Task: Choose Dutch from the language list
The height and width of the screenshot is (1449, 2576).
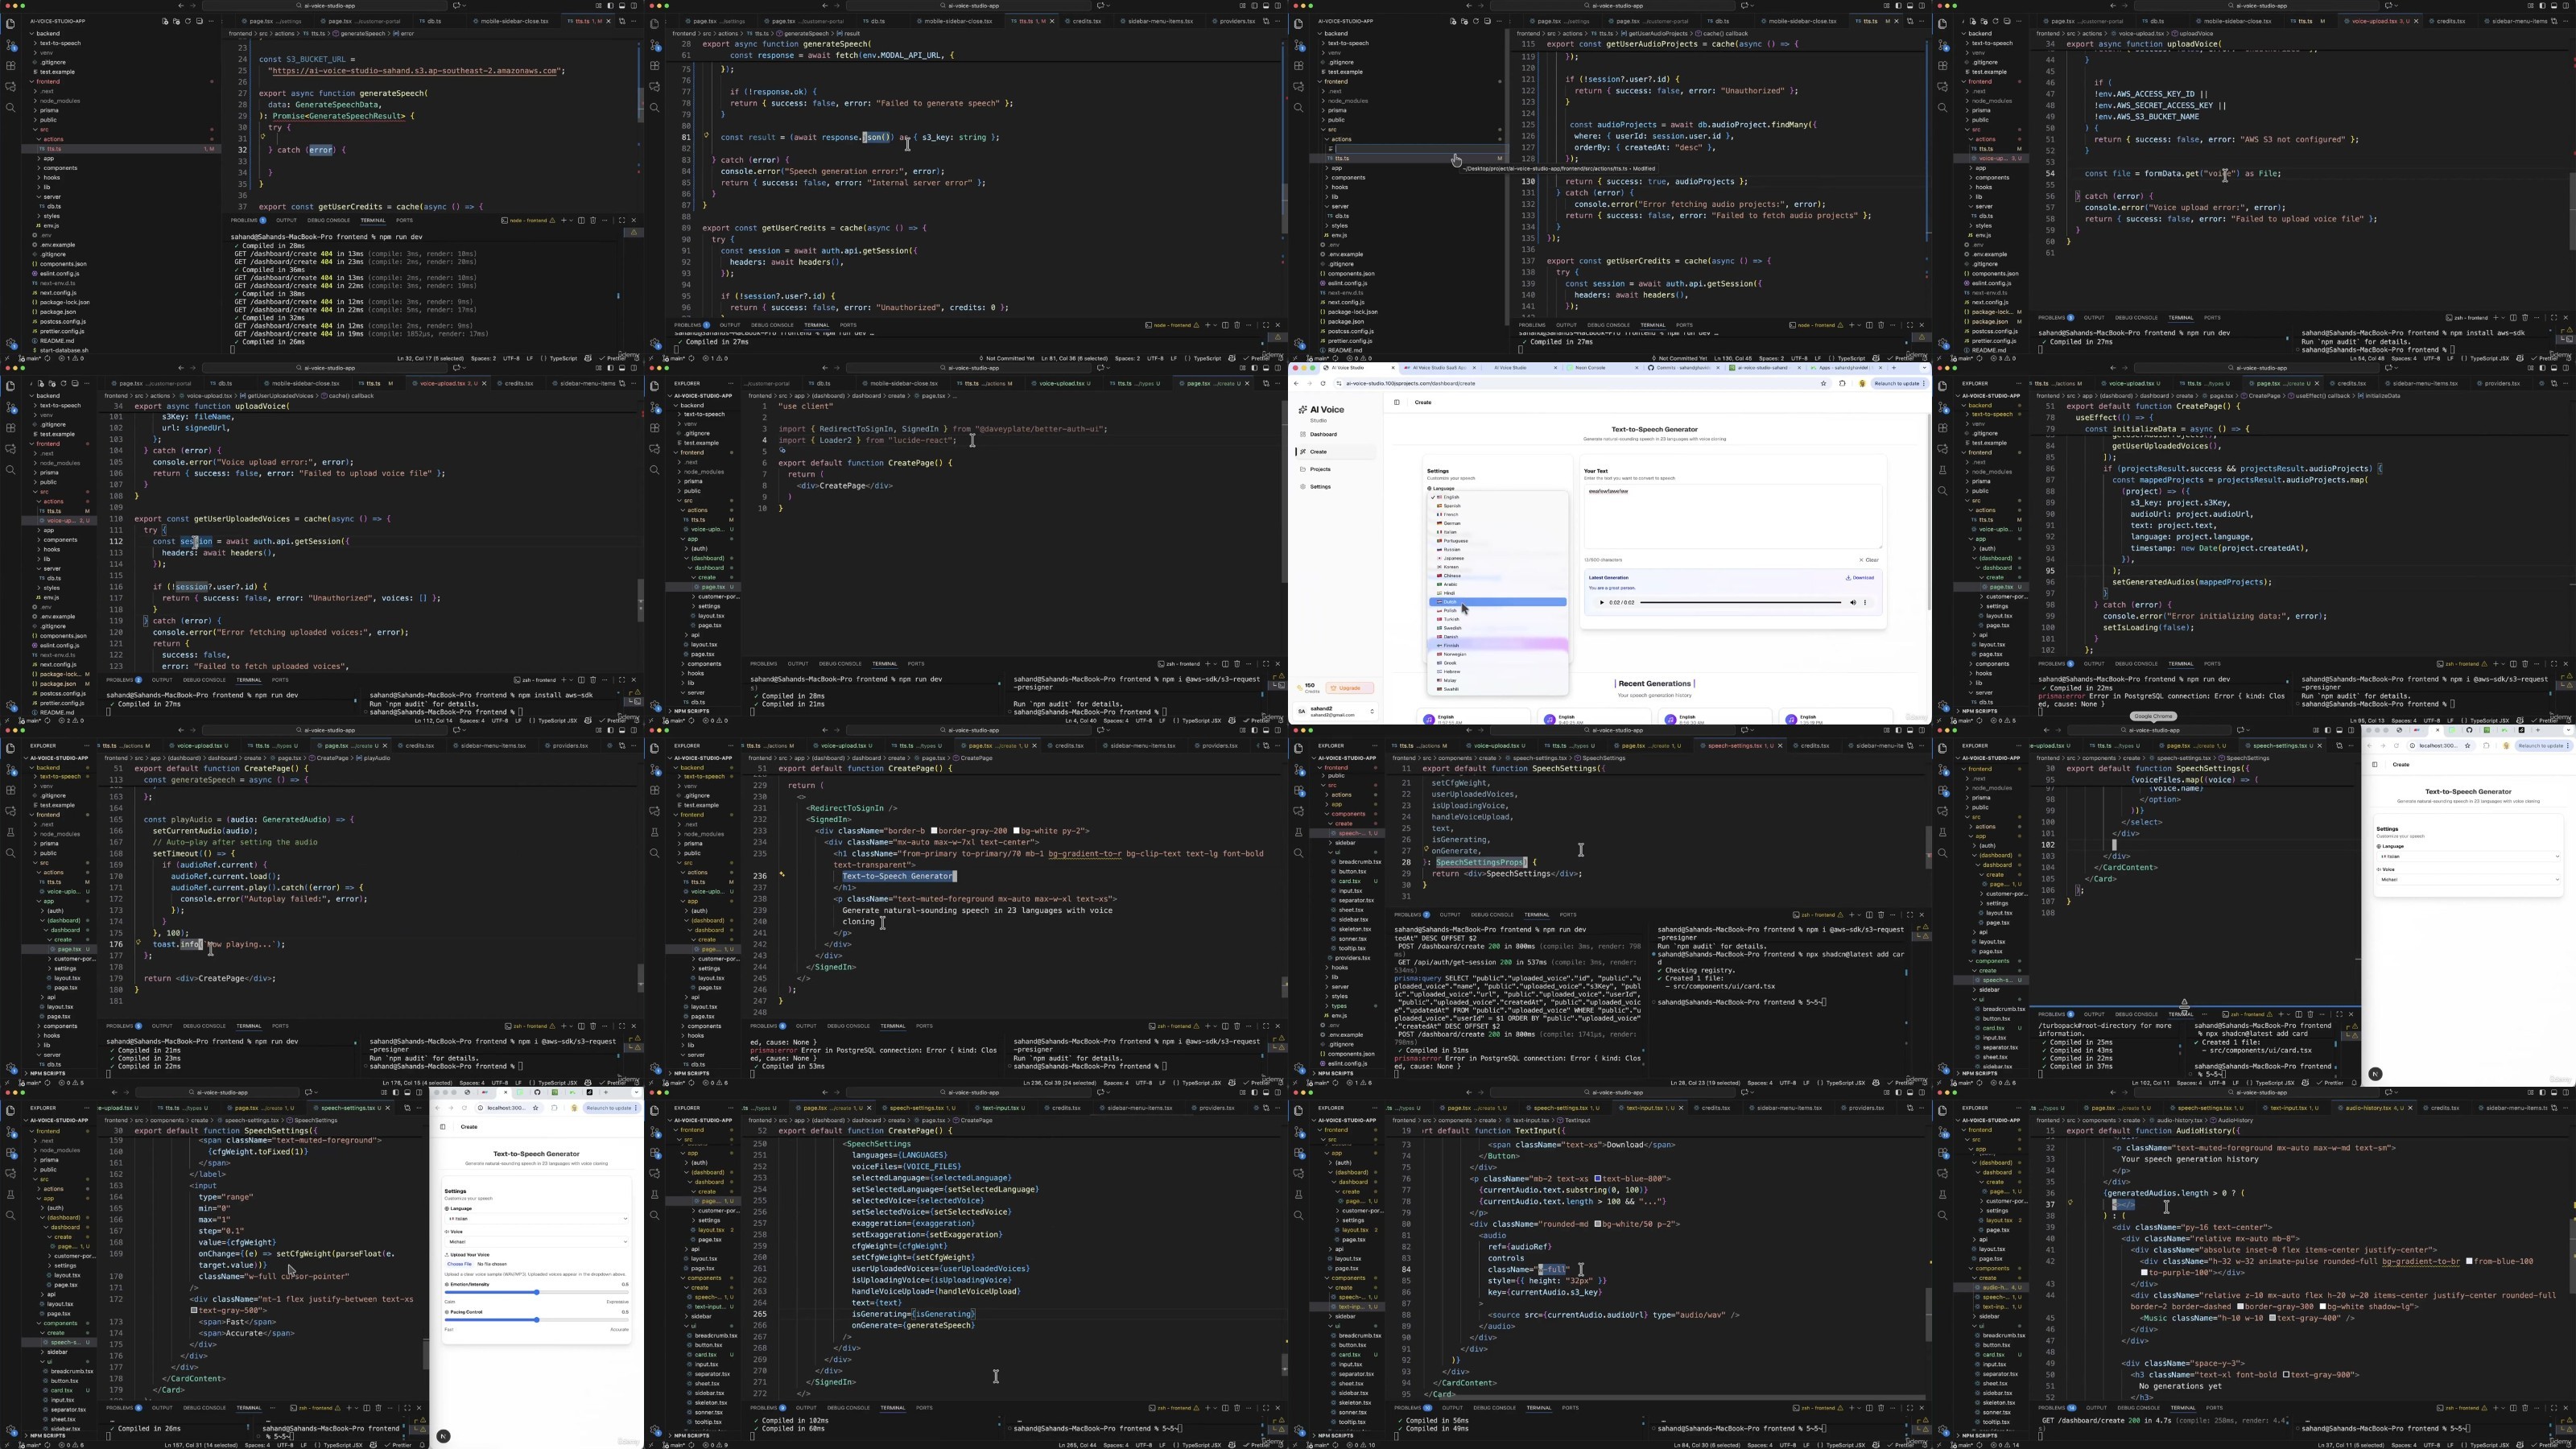Action: (1450, 602)
